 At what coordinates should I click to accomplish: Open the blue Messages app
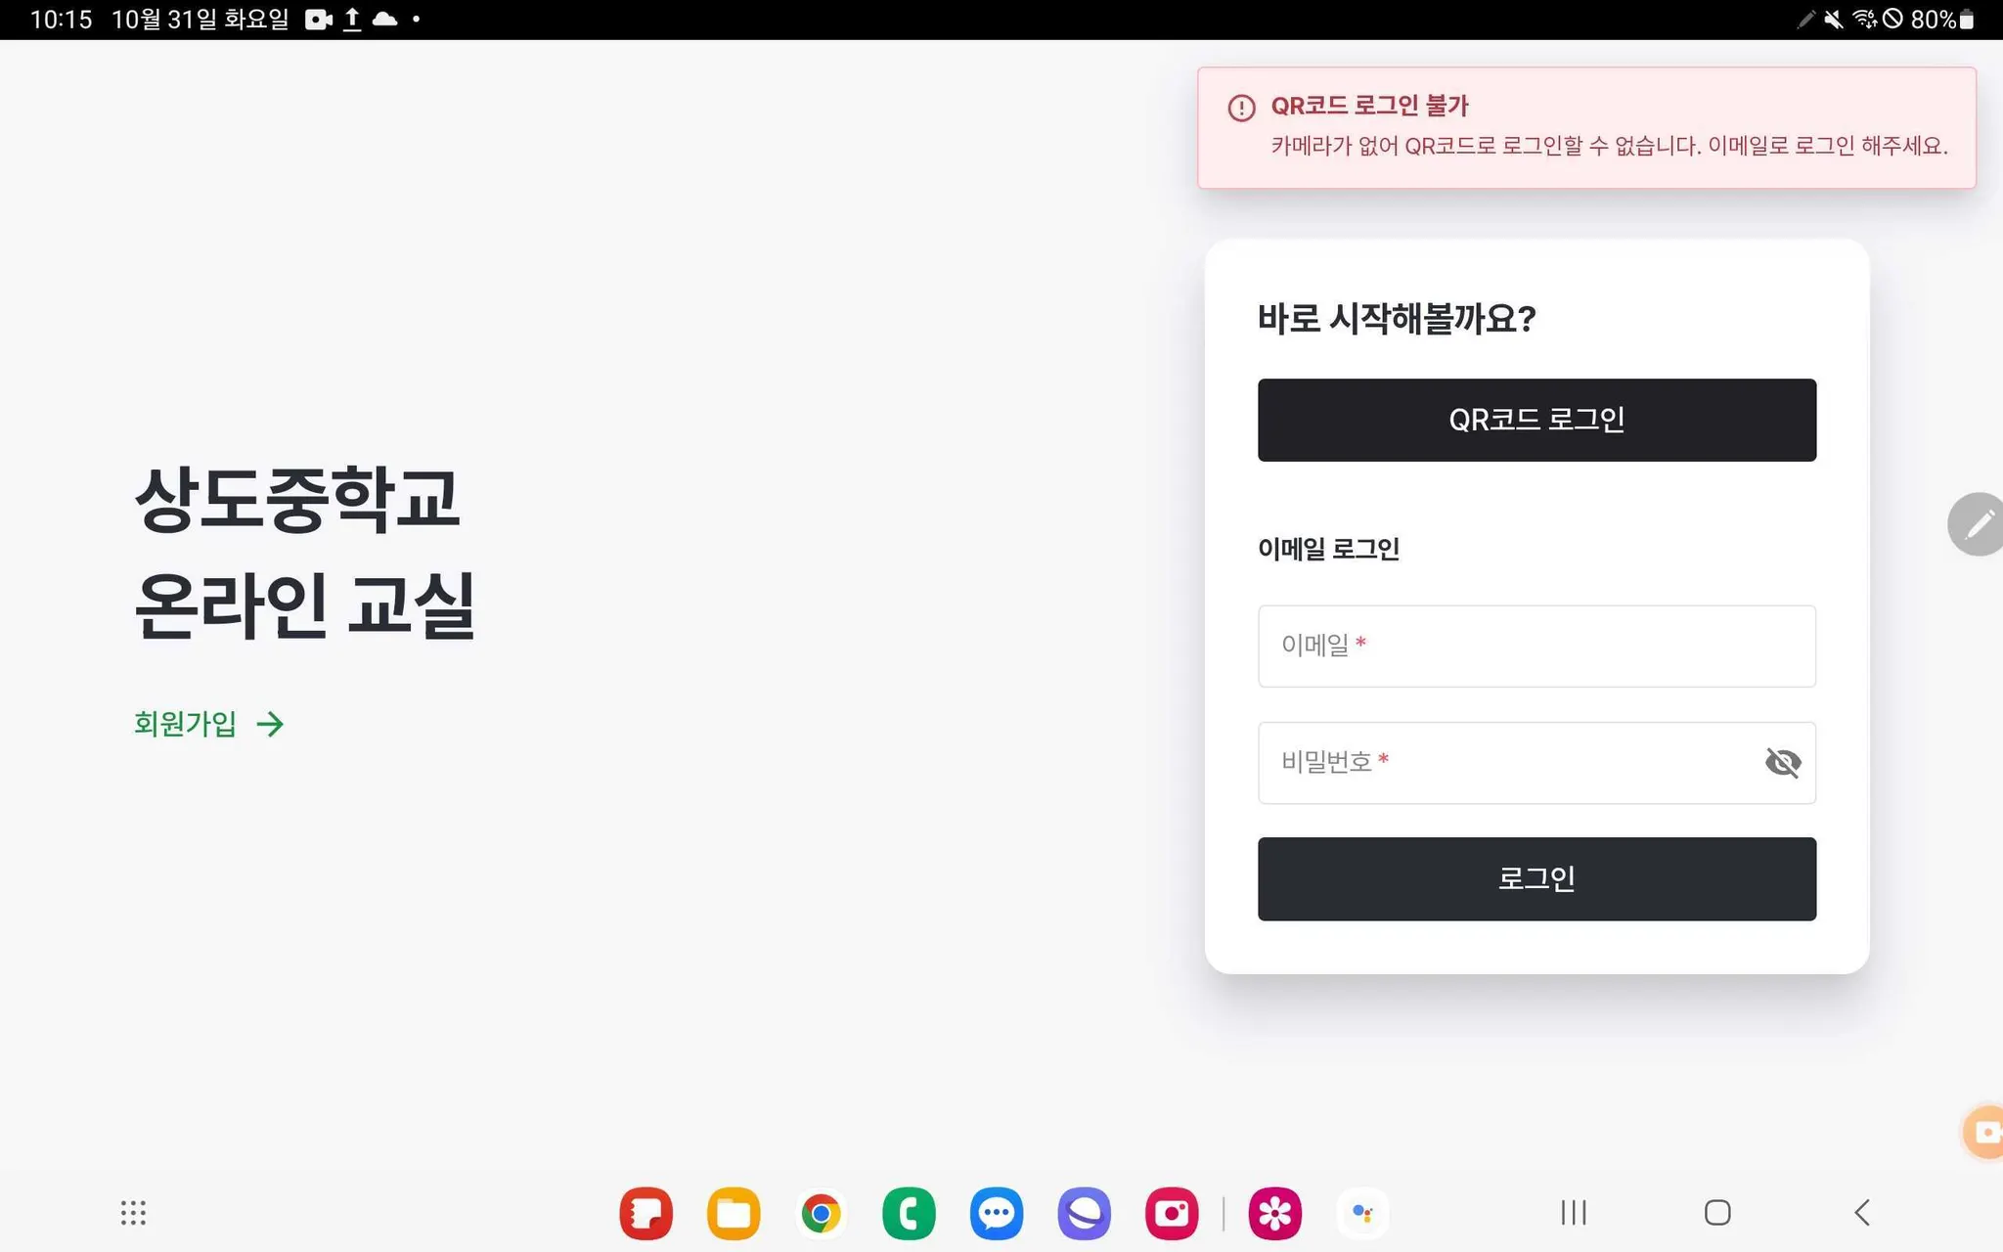pos(996,1214)
